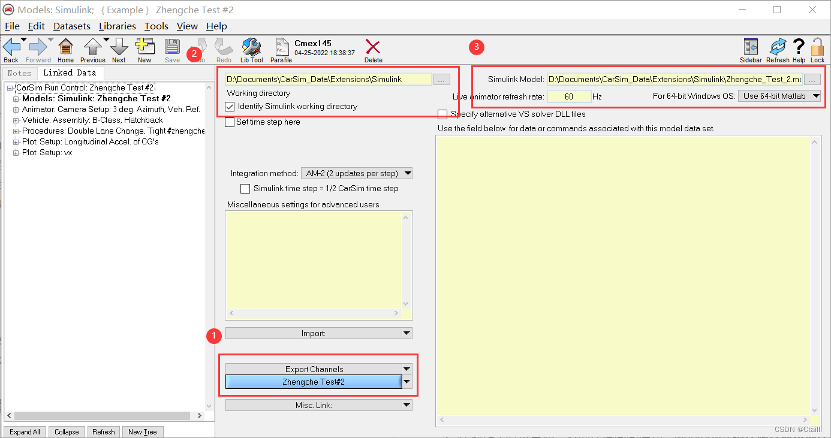Open the Libraries menu
The height and width of the screenshot is (438, 831).
click(118, 26)
